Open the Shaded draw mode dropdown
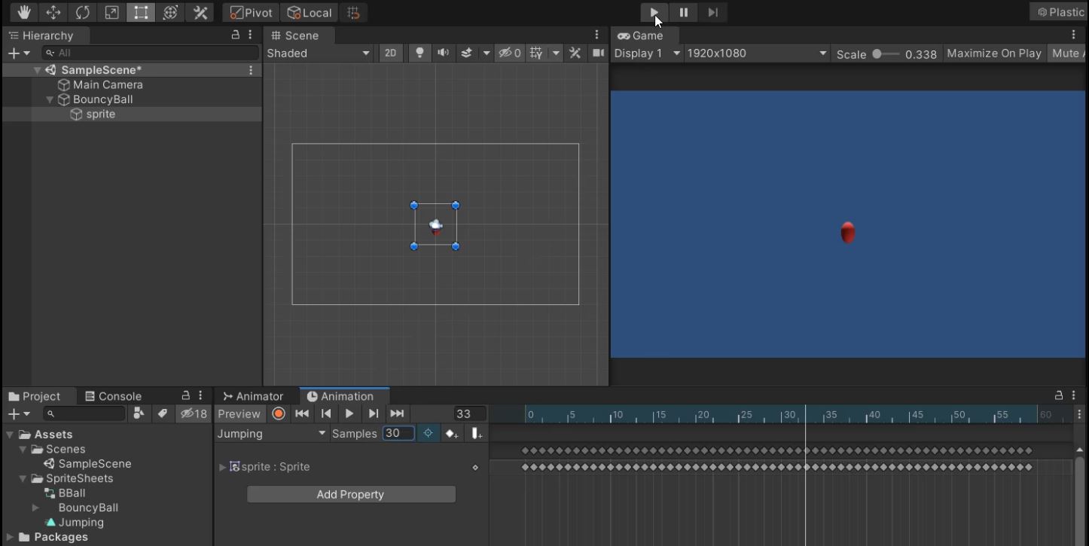The height and width of the screenshot is (546, 1089). pyautogui.click(x=319, y=53)
